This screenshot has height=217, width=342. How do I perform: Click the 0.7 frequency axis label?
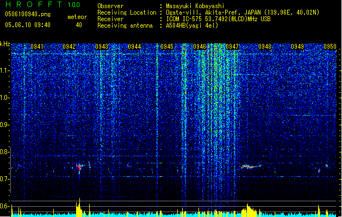(4, 179)
